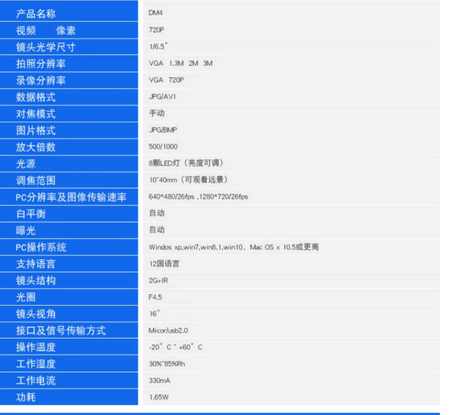The image size is (463, 415).
Task: Click the 数据格式 label
Action: pos(36,97)
